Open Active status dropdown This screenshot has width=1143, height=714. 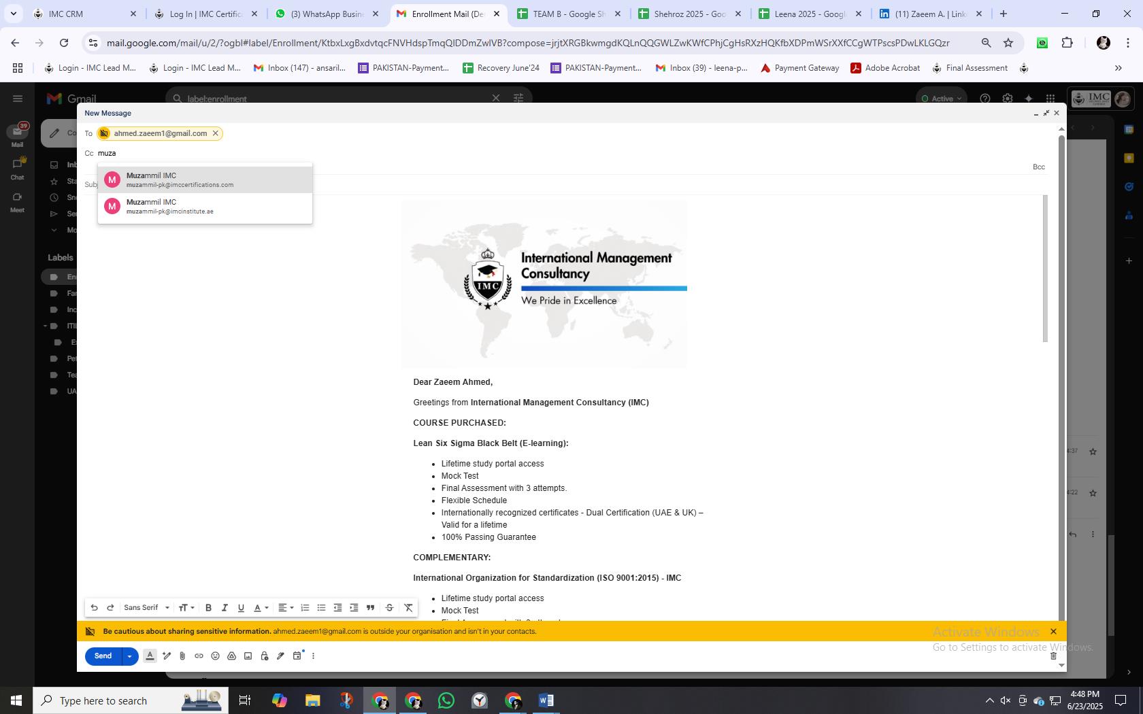coord(942,99)
